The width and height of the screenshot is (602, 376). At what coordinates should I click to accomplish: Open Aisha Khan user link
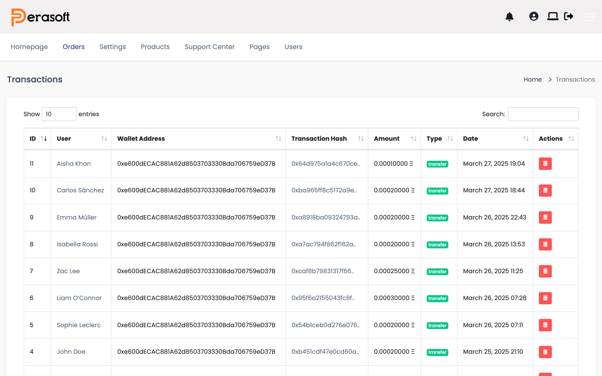[74, 164]
